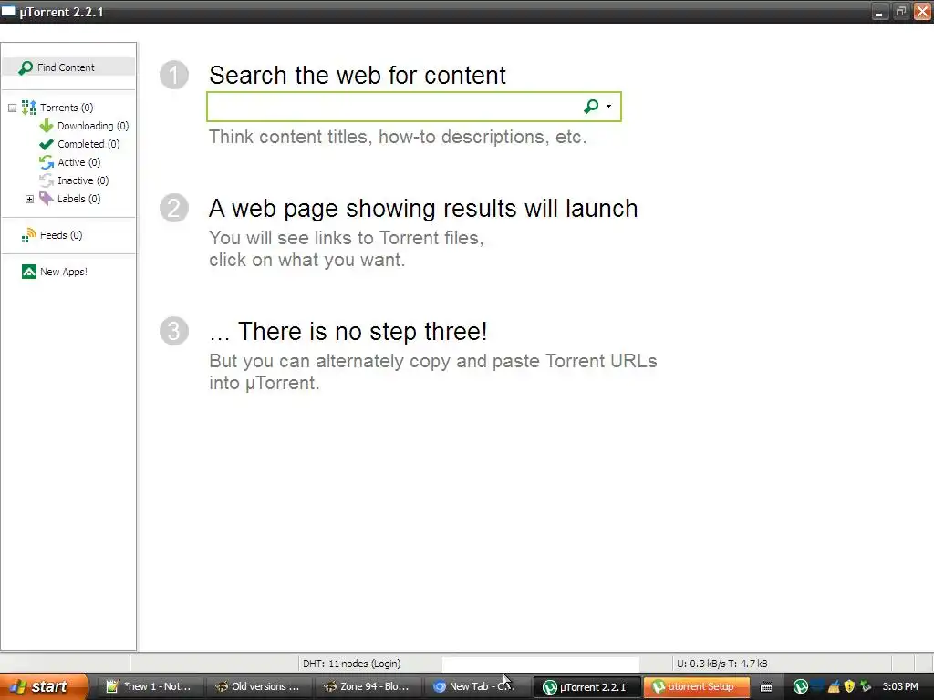
Task: Click the Find Content magnifier icon
Action: (x=26, y=67)
